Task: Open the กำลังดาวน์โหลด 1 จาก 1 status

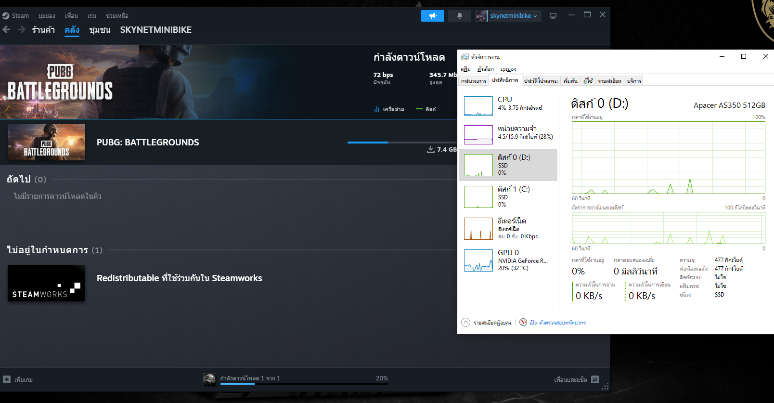Action: (250, 378)
